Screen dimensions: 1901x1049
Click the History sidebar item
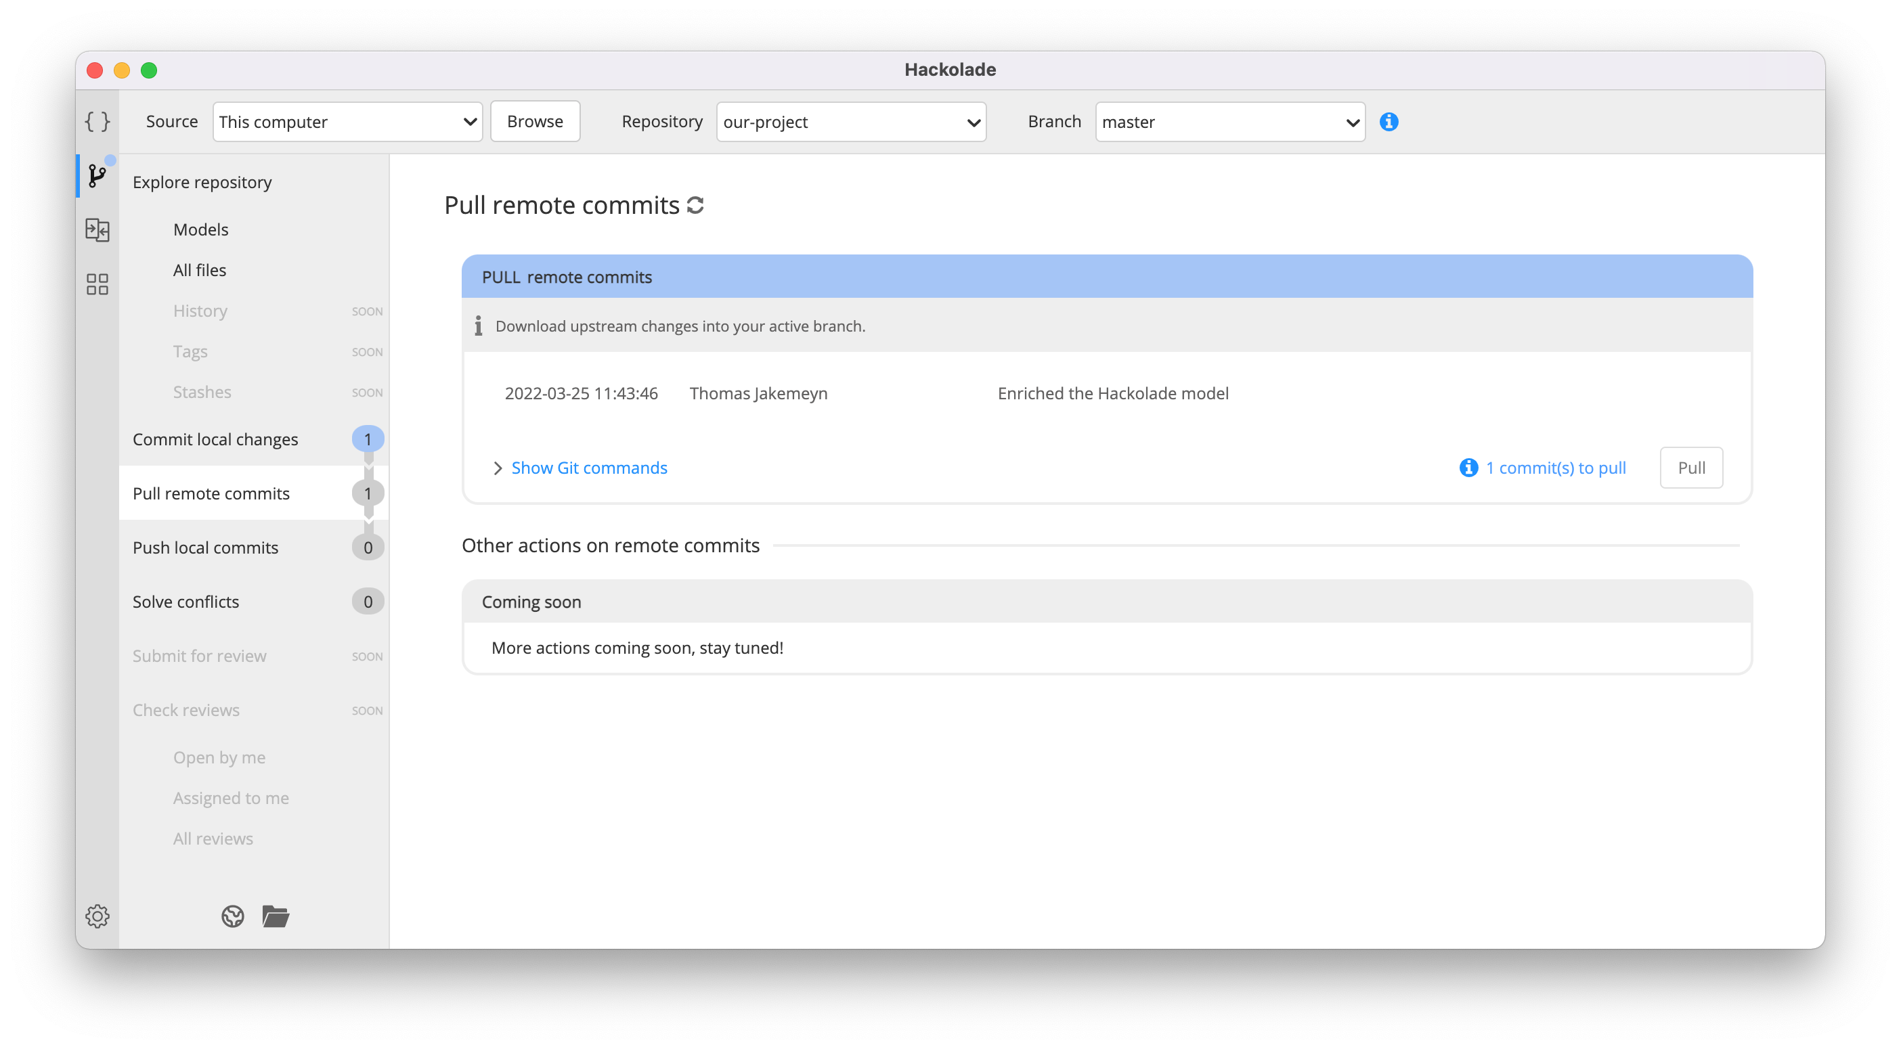pos(200,311)
